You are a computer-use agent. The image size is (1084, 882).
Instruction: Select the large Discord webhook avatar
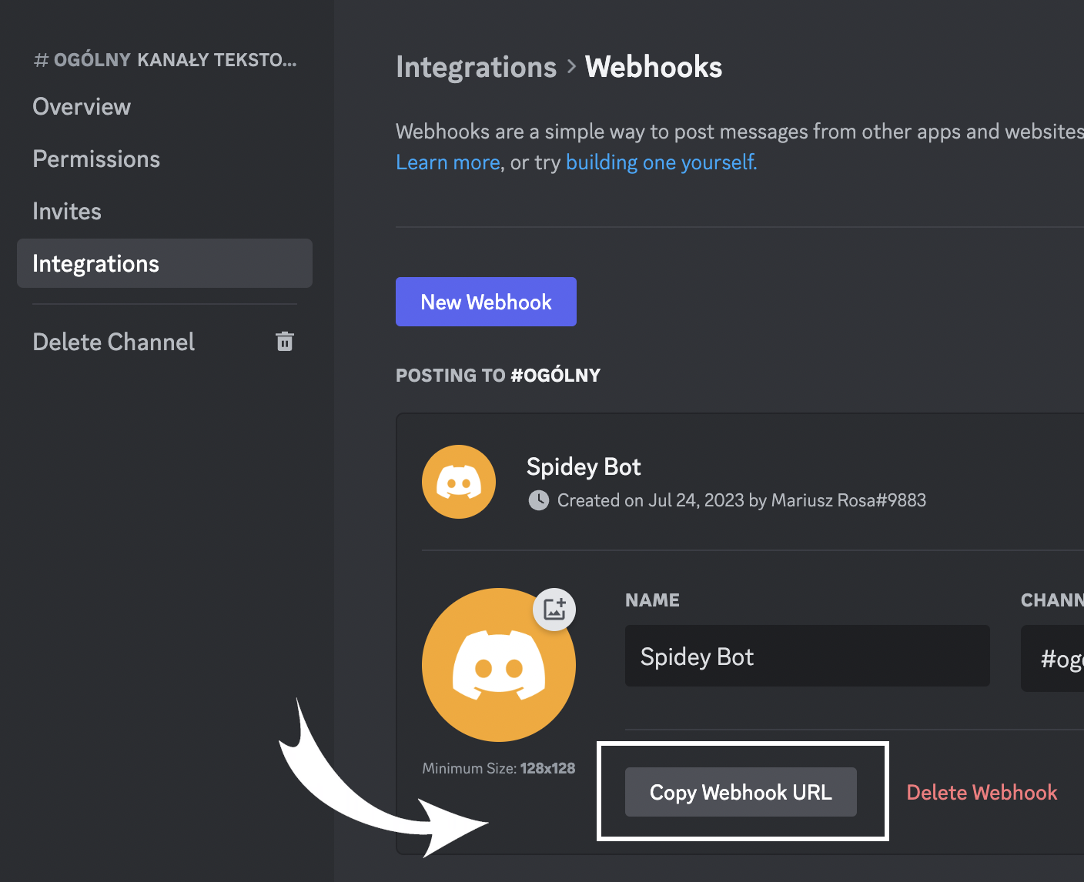pos(499,665)
